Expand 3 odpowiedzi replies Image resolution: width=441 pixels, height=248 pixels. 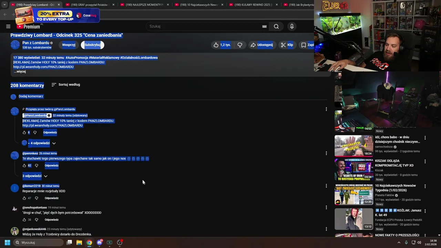coord(35,176)
